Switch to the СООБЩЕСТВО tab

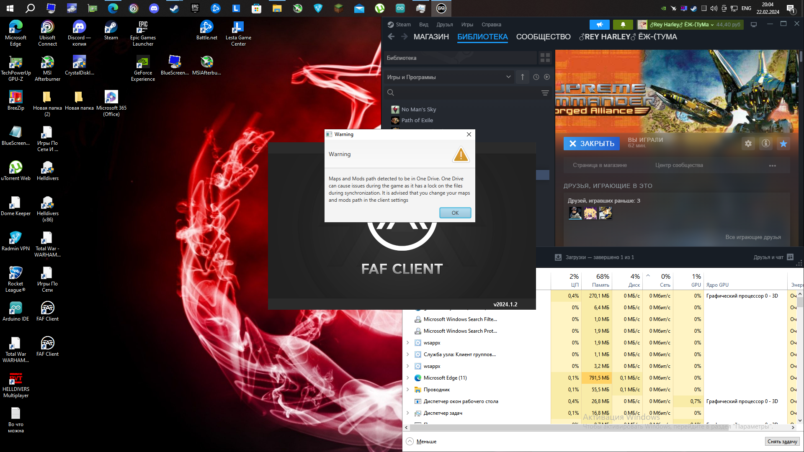[x=543, y=37]
